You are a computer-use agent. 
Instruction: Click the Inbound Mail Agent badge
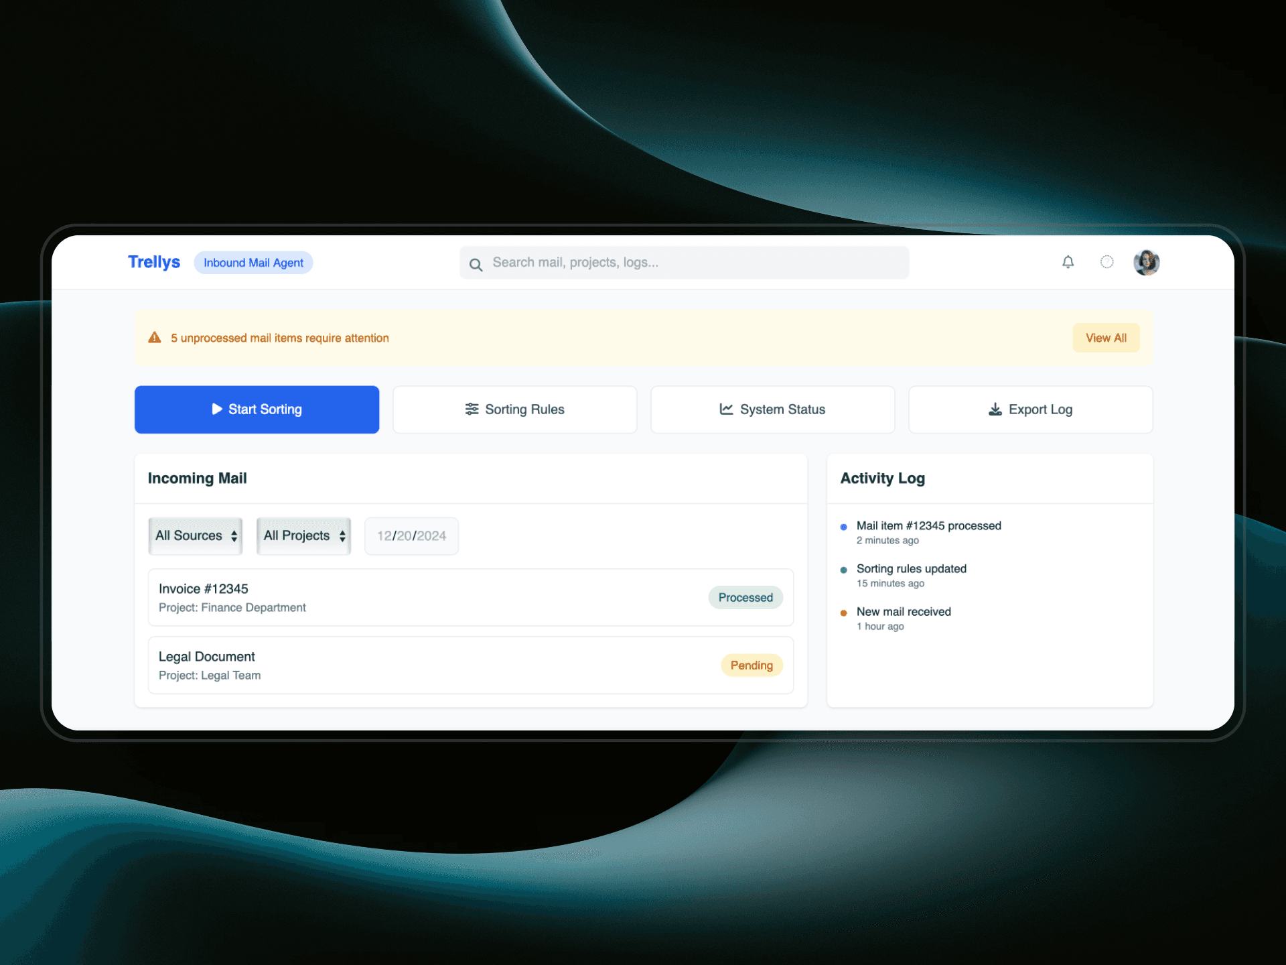(x=253, y=263)
